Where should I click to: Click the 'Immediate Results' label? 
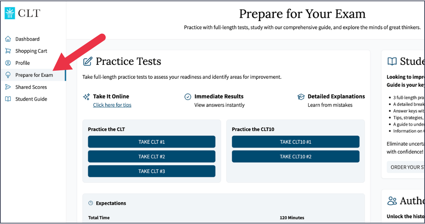coord(219,97)
